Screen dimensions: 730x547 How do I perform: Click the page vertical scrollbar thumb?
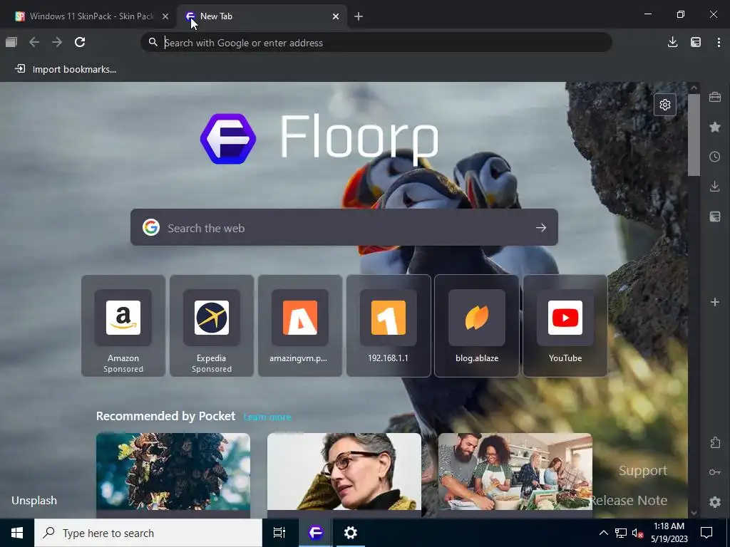[x=694, y=135]
